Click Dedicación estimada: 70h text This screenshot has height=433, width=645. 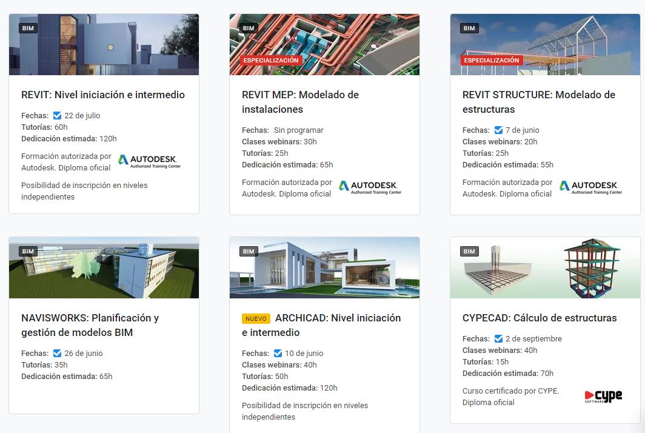508,374
